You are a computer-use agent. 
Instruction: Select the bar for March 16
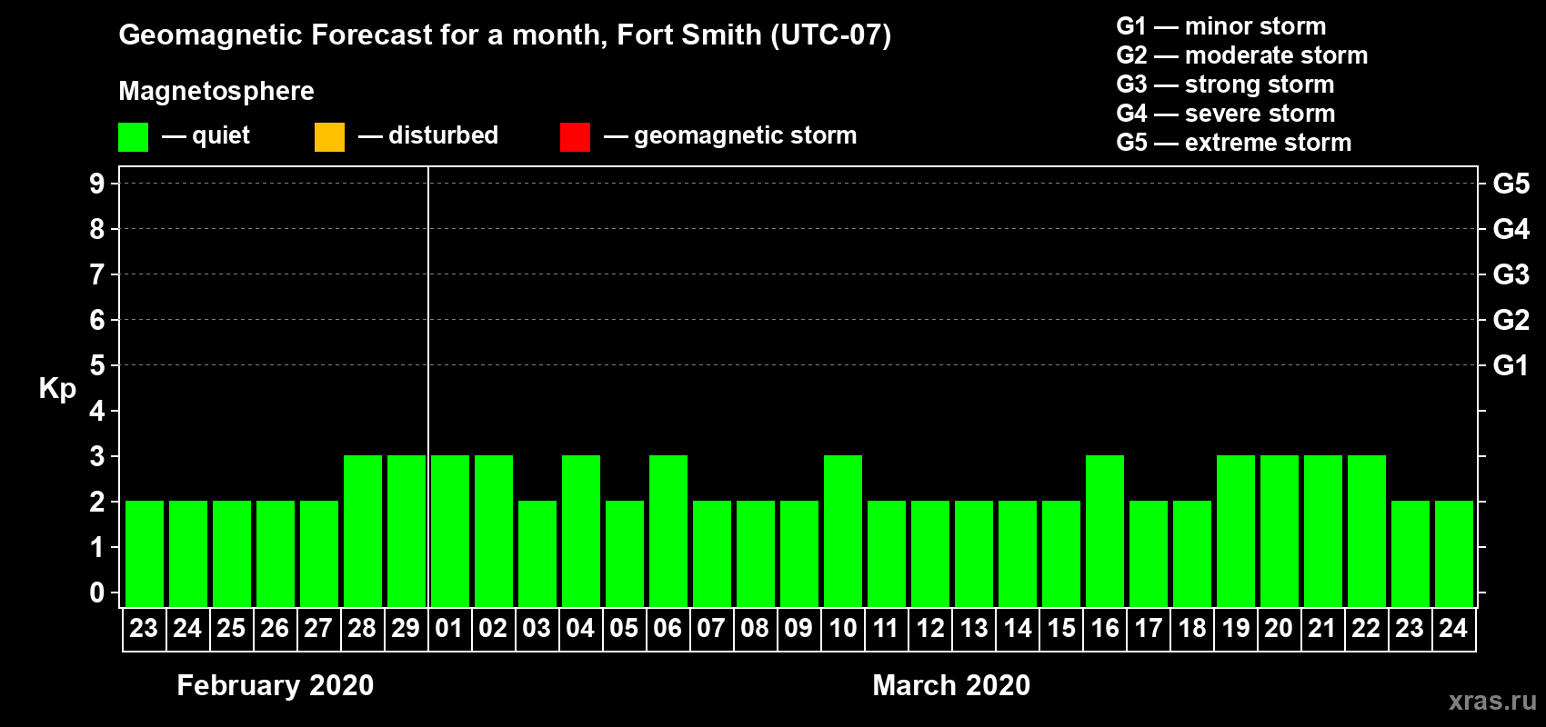(1105, 531)
